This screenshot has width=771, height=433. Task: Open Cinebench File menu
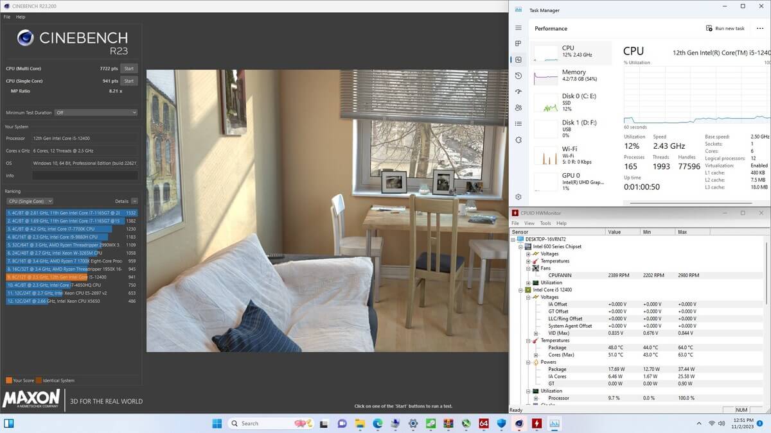[7, 17]
